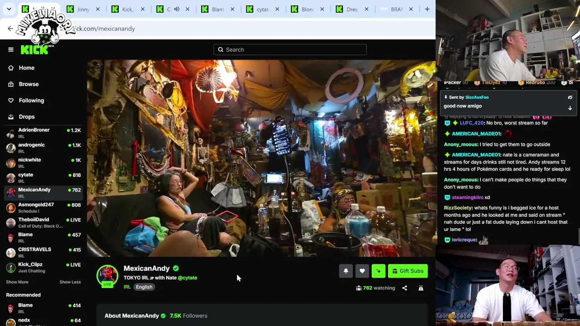Click the report icon beside share

(421, 288)
